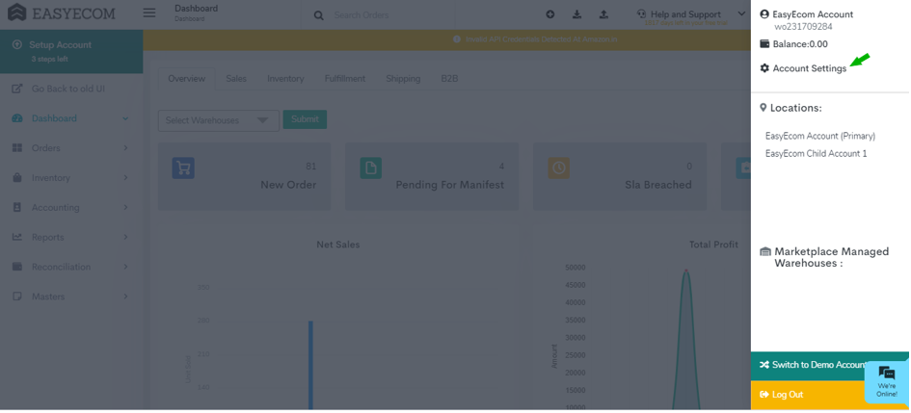The height and width of the screenshot is (413, 911).
Task: Click the Reconciliation icon in sidebar
Action: coord(16,267)
